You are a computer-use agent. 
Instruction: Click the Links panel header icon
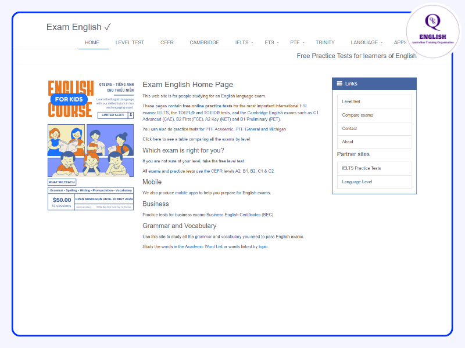click(339, 84)
